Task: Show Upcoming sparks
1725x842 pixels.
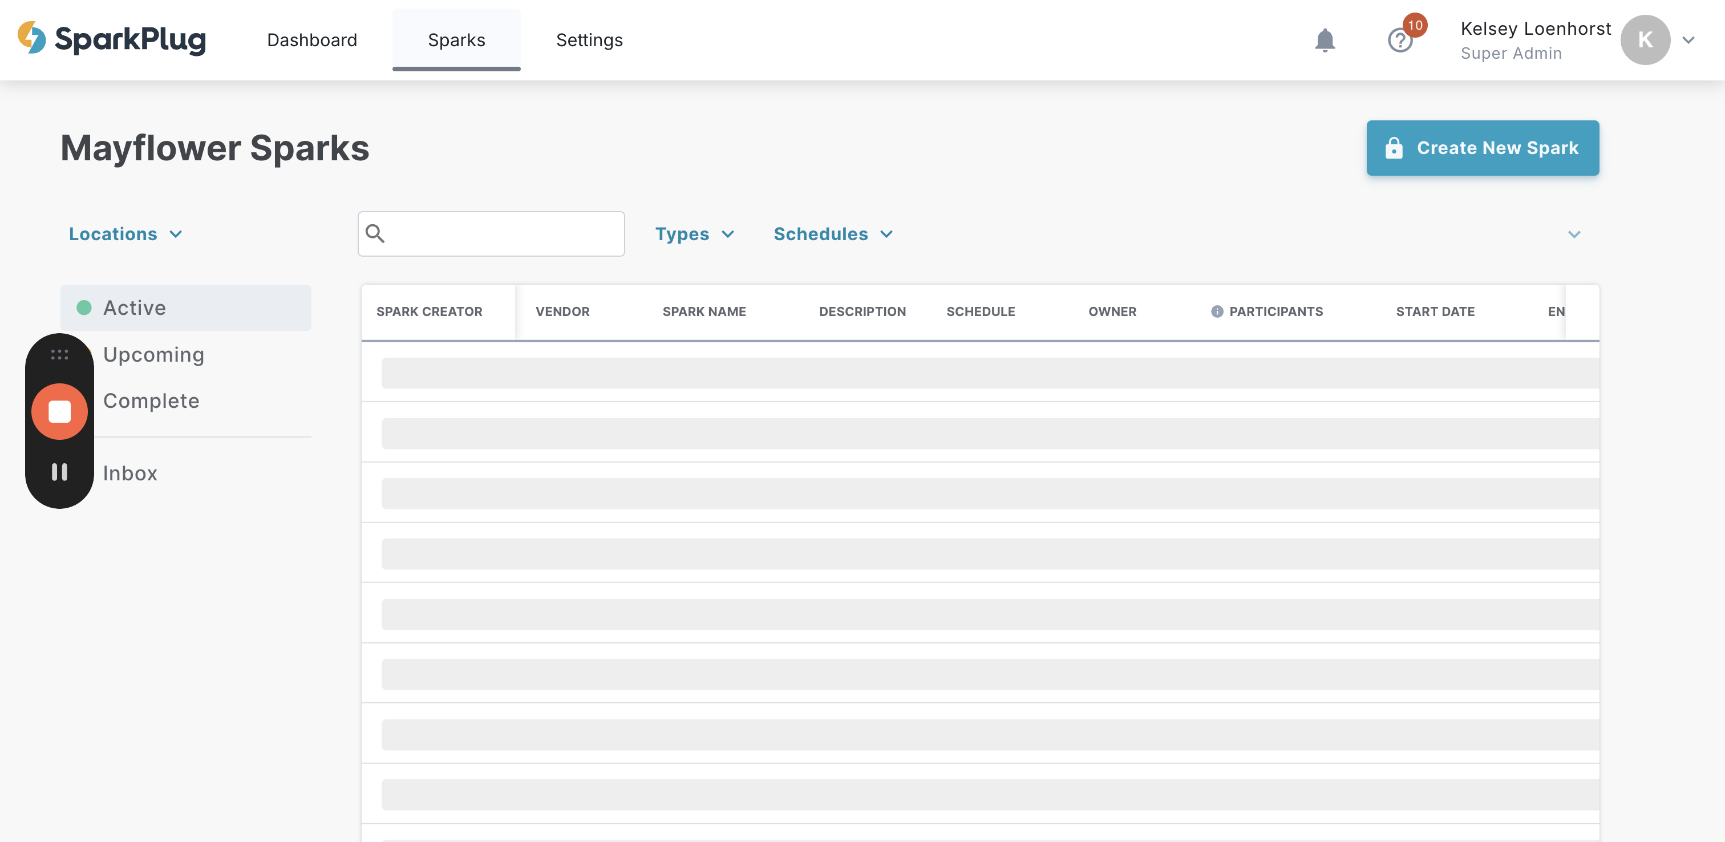Action: click(153, 354)
